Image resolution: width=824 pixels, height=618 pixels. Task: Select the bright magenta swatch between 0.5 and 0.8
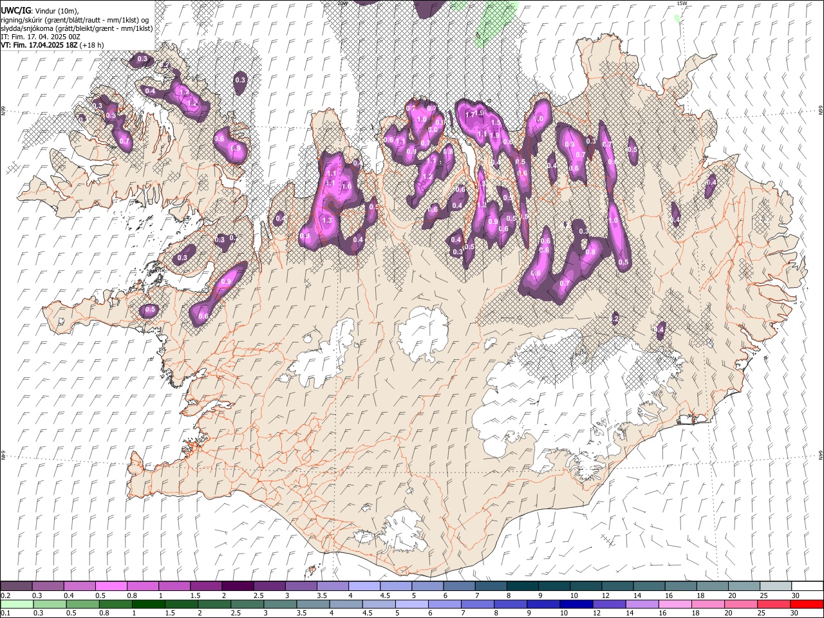tap(111, 586)
